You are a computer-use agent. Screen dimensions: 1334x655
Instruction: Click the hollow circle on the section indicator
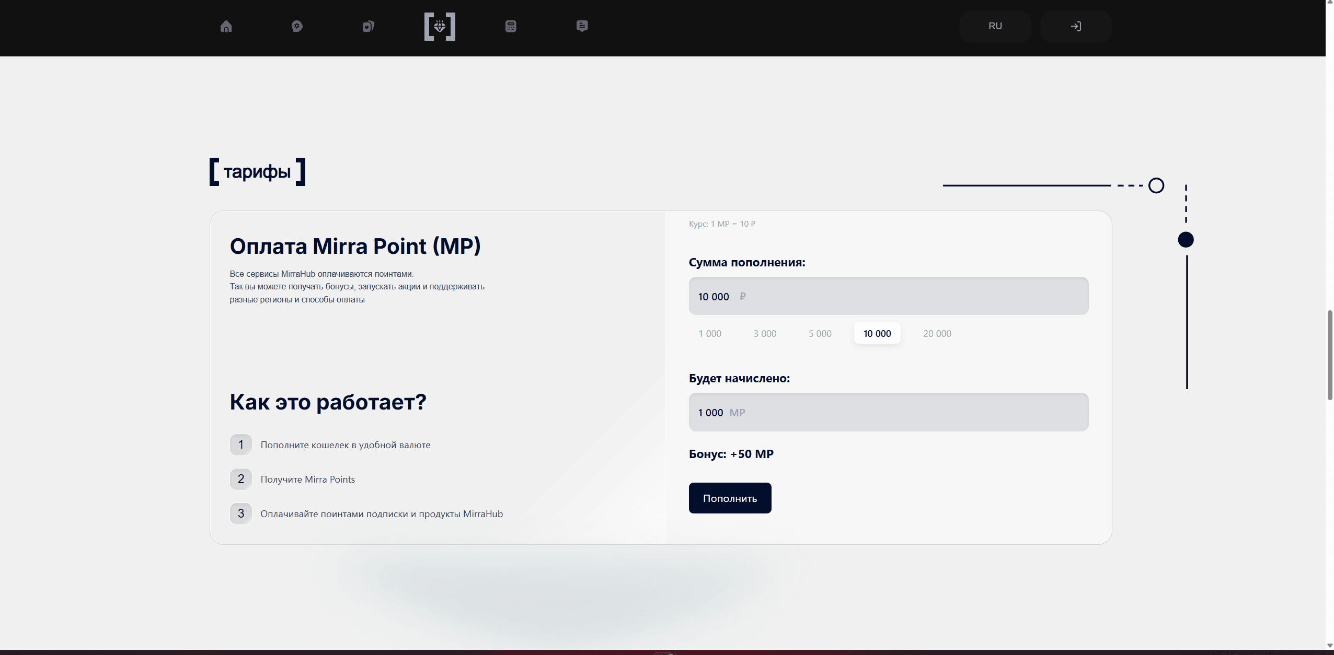click(1156, 185)
